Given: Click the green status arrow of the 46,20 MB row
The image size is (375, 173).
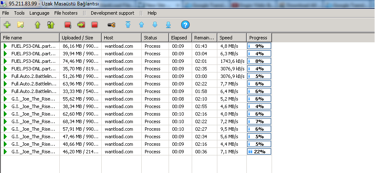Looking at the screenshot, I should [x=5, y=152].
